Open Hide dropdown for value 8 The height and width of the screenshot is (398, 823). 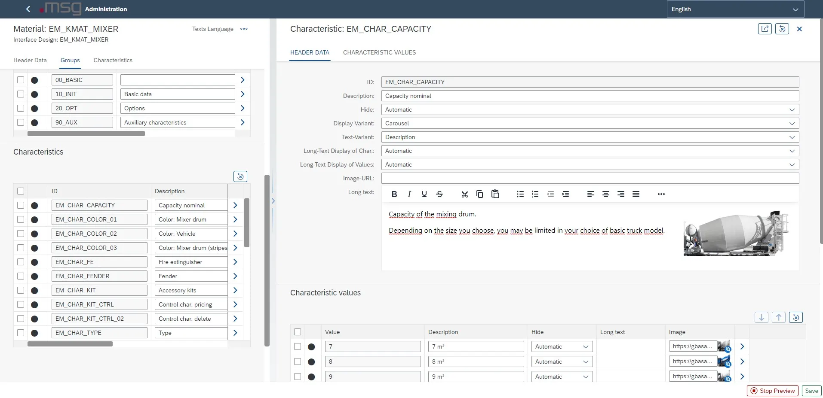coord(562,362)
